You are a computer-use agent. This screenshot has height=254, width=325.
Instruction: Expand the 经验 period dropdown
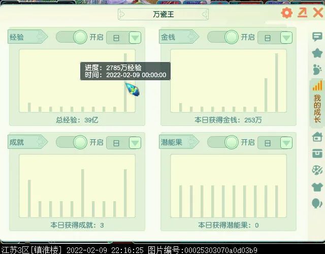coord(135,38)
